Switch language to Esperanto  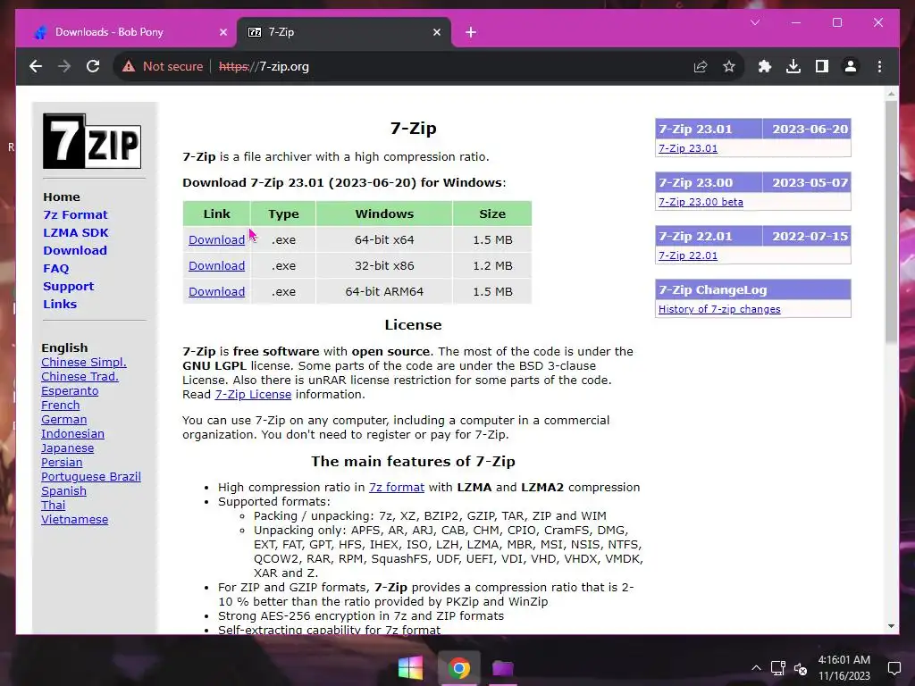[x=70, y=391]
